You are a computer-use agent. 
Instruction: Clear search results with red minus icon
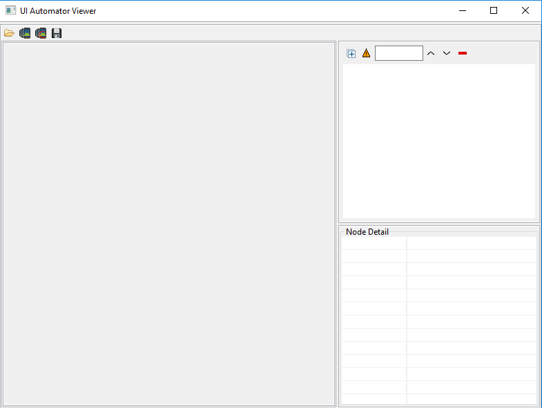click(463, 53)
